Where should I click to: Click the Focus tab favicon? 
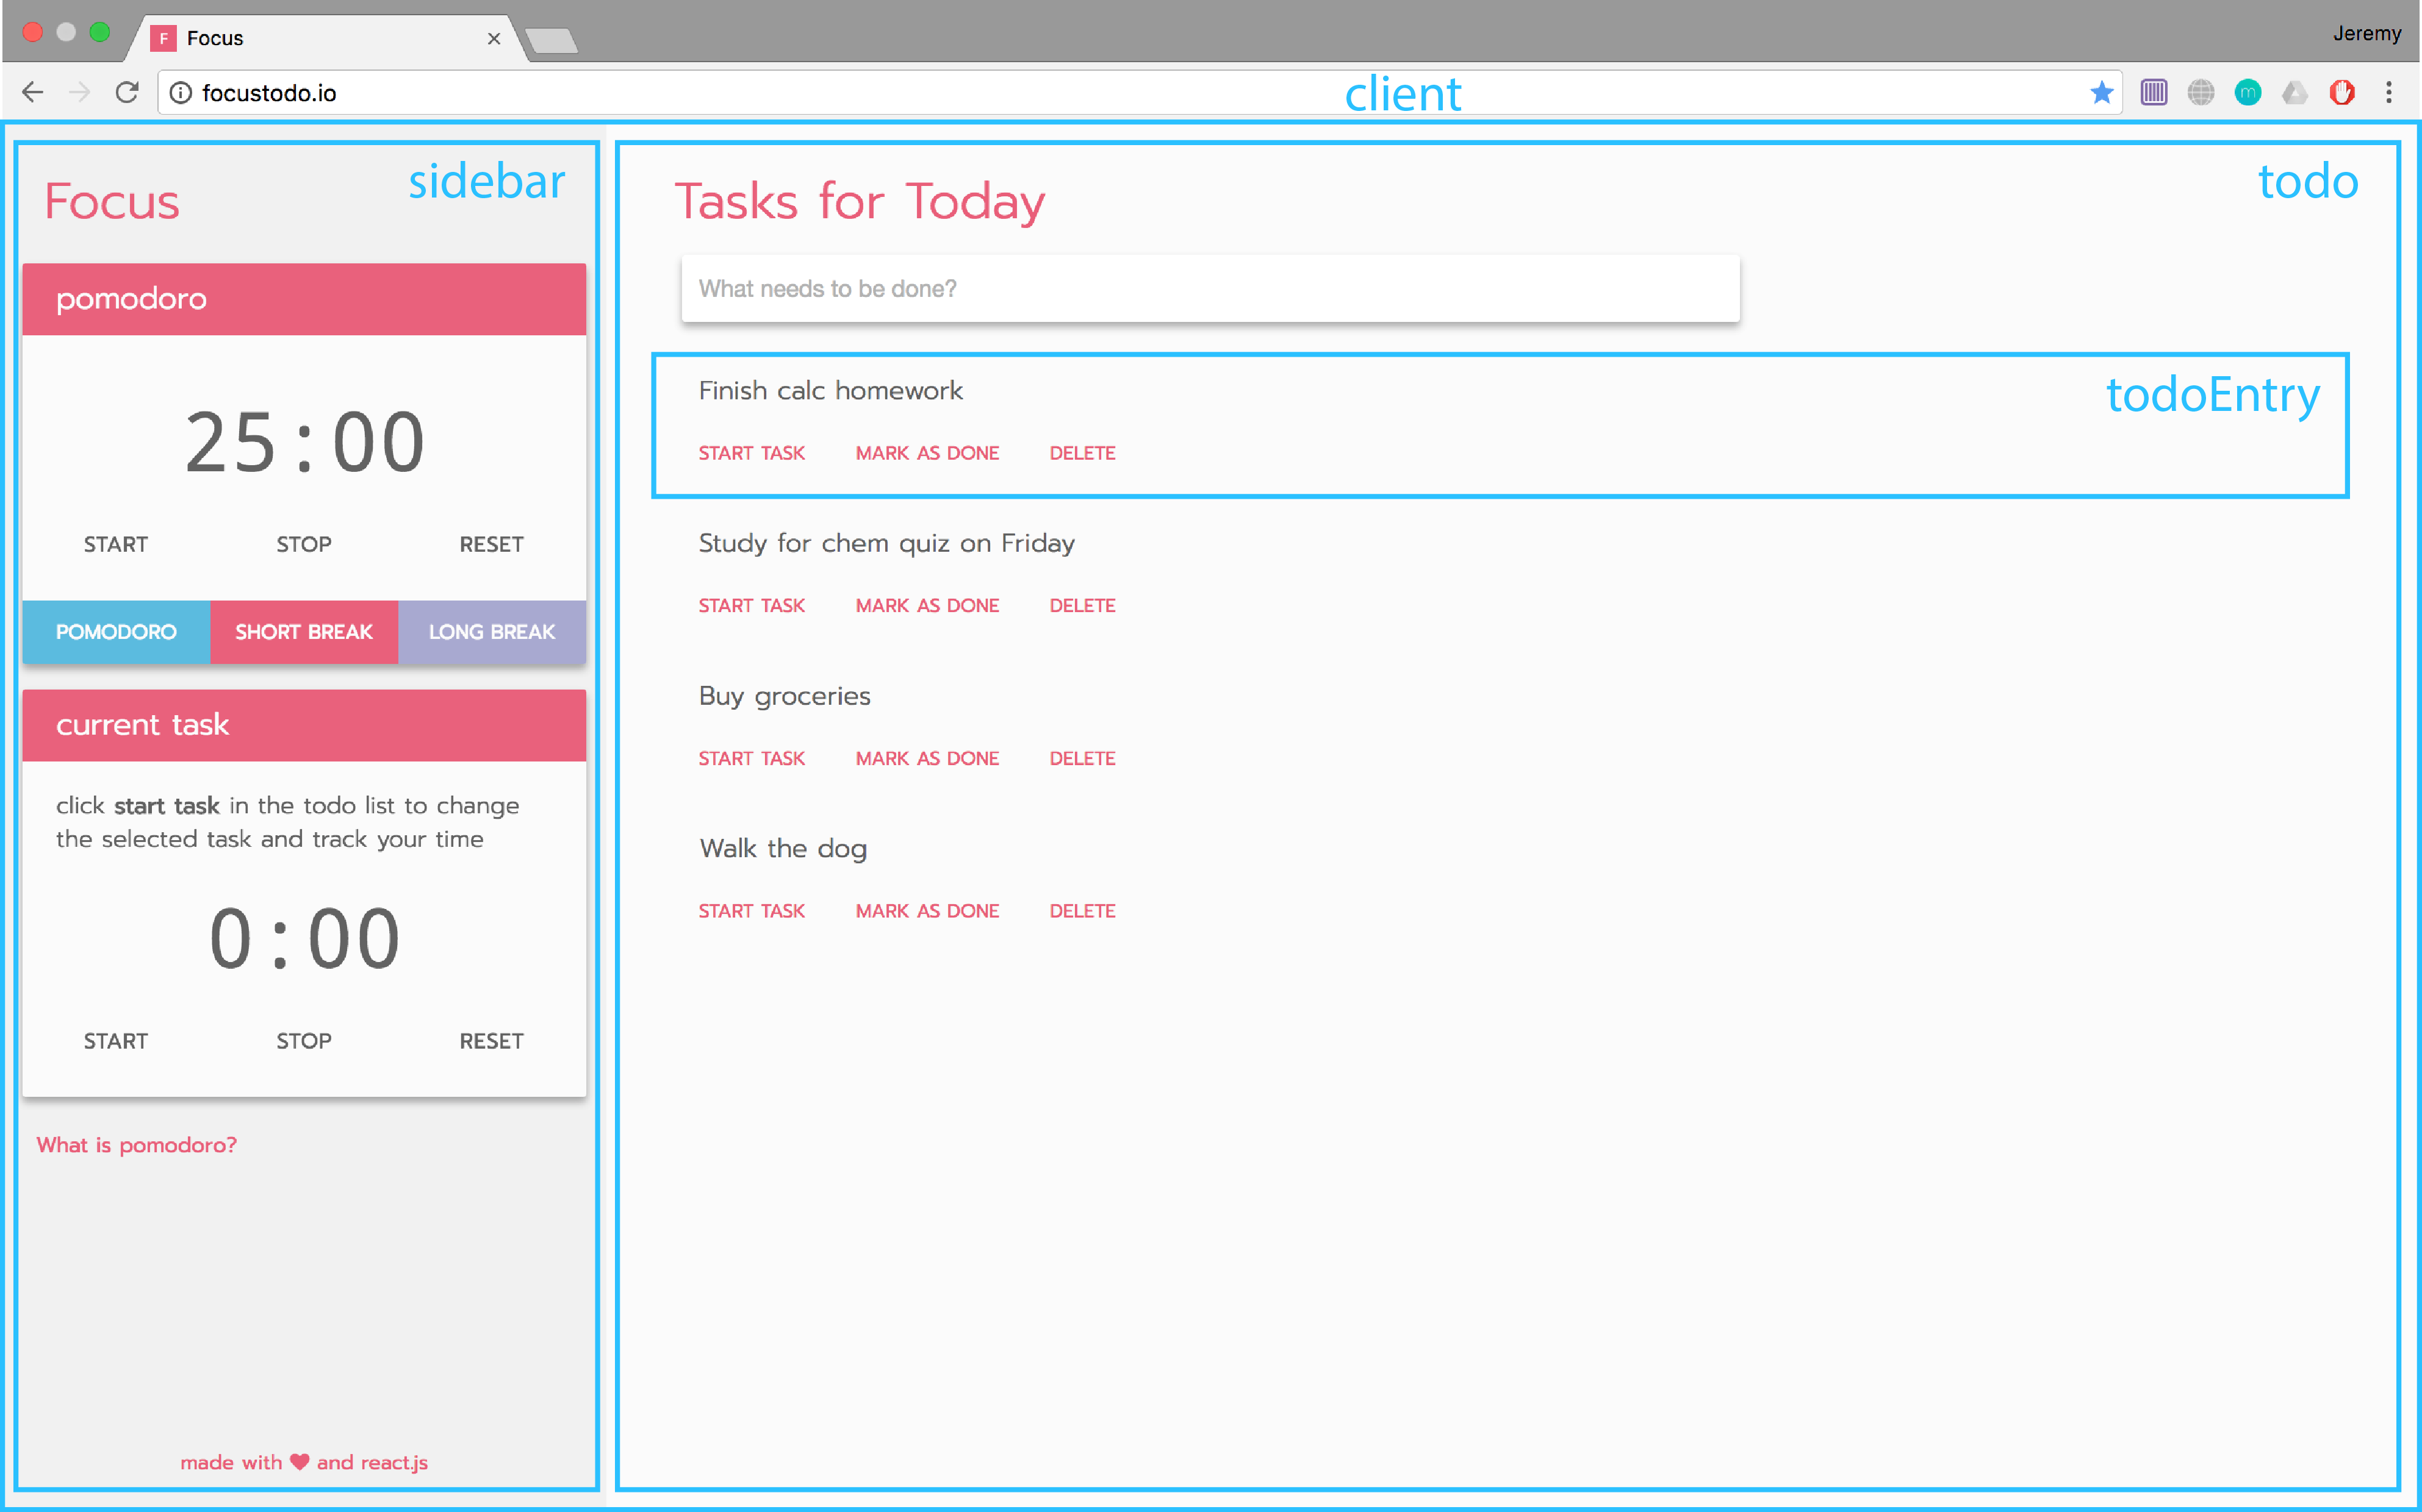coord(163,38)
